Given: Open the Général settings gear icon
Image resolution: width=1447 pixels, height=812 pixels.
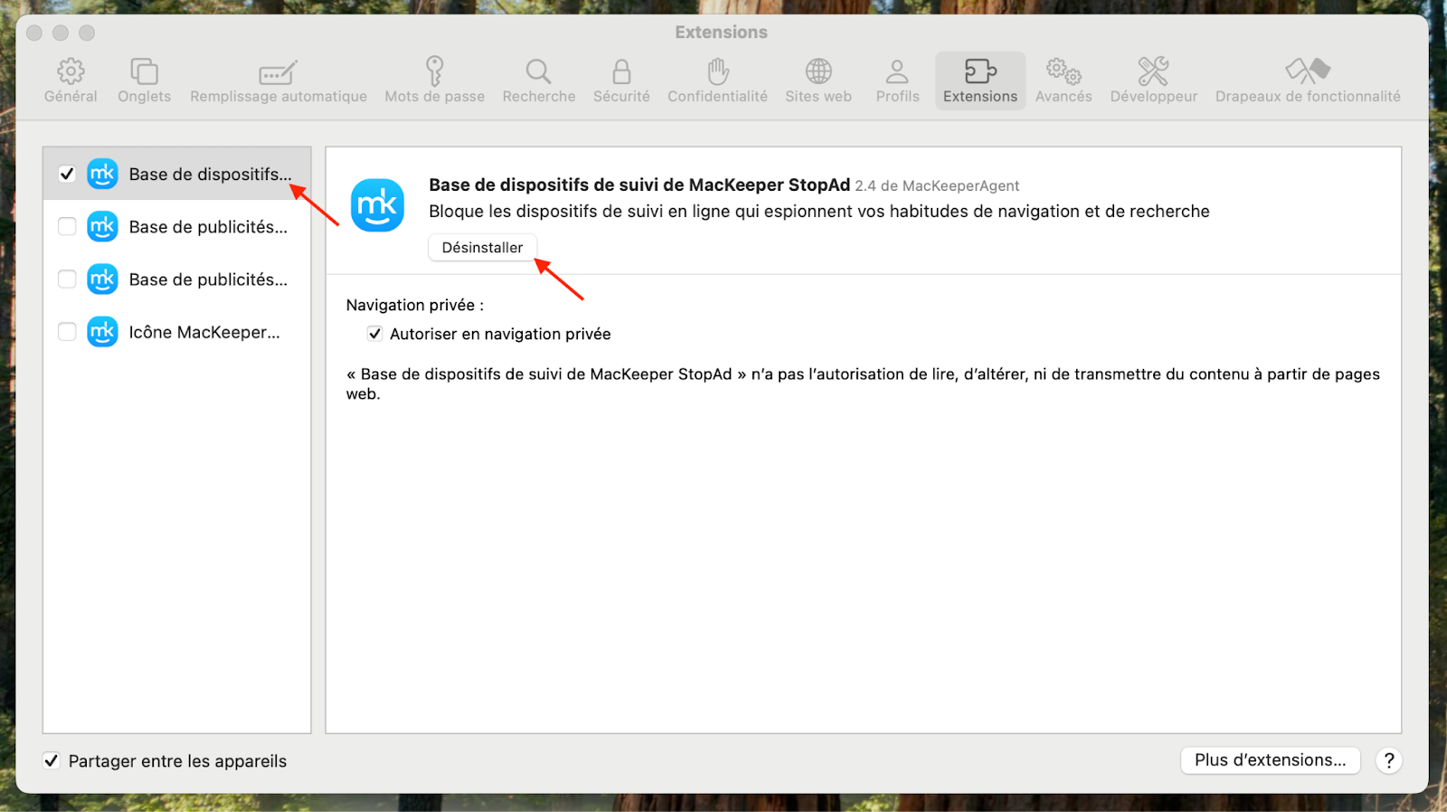Looking at the screenshot, I should [71, 71].
